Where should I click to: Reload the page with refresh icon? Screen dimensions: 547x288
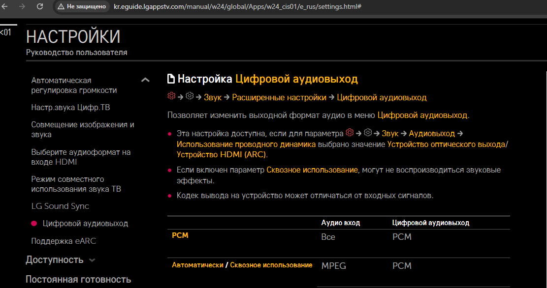coord(40,7)
